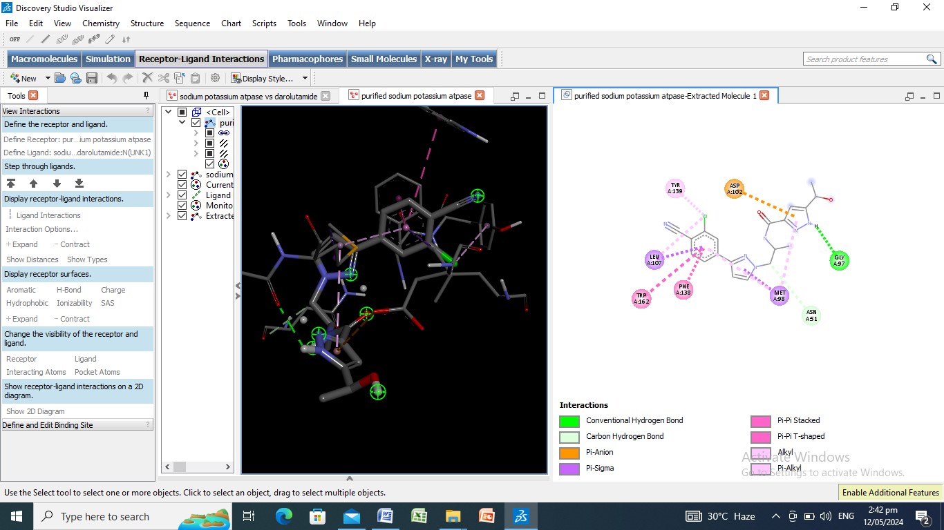Click the Display Style palette icon
This screenshot has width=944, height=530.
236,79
